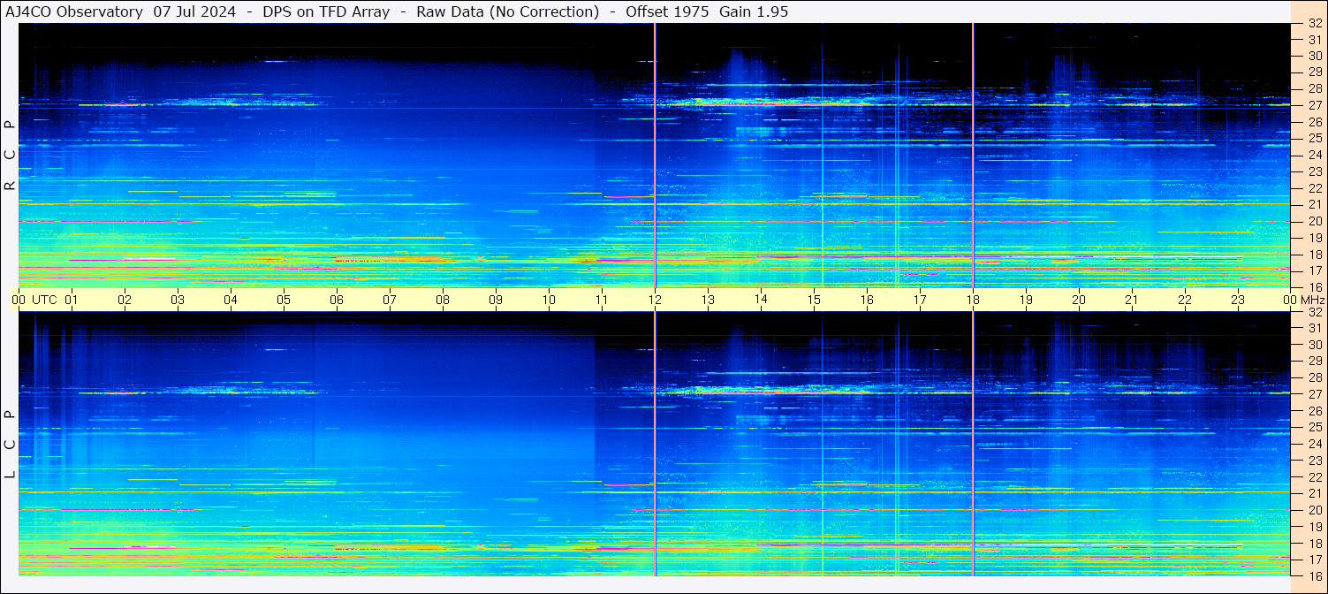Screen dimensions: 1328x594
Task: Click the 12 UTC vertical marker in LCP spectrogram
Action: click(655, 444)
